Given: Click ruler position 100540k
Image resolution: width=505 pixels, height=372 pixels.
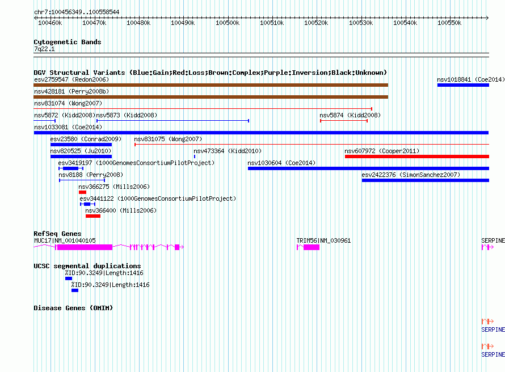Looking at the screenshot, I should coord(405,23).
